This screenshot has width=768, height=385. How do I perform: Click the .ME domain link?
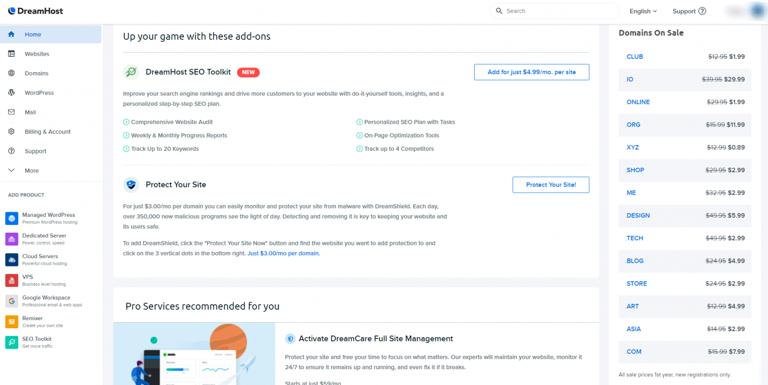point(630,193)
